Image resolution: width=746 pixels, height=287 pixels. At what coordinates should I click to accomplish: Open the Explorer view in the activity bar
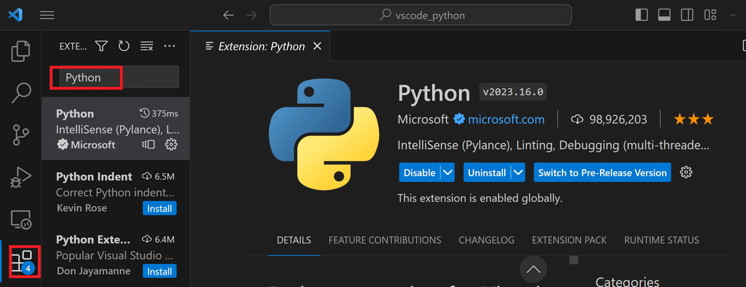point(21,51)
